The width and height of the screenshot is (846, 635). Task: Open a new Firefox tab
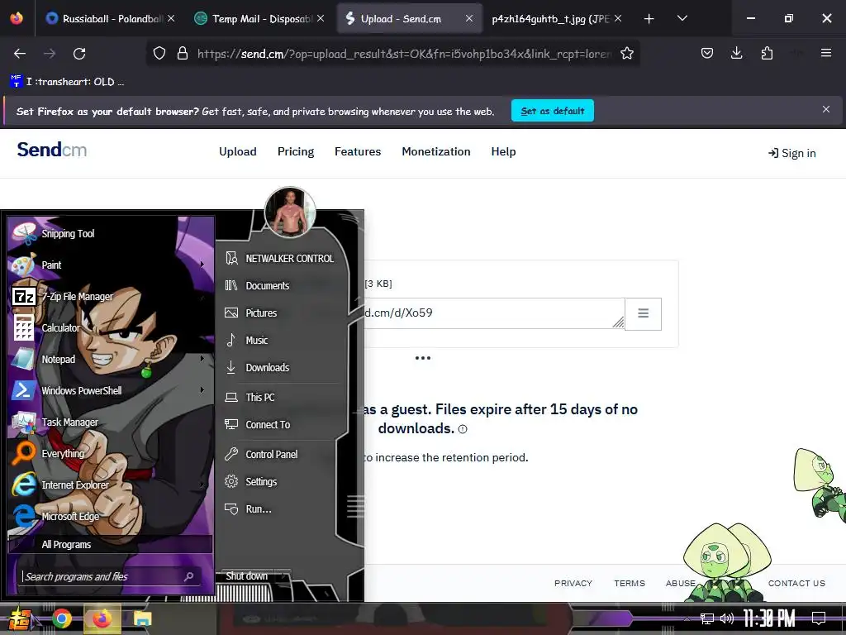(x=649, y=19)
